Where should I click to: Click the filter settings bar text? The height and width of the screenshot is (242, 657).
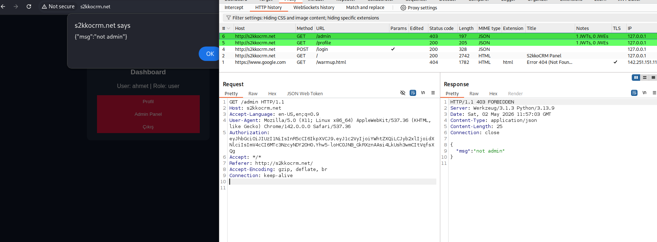[306, 18]
